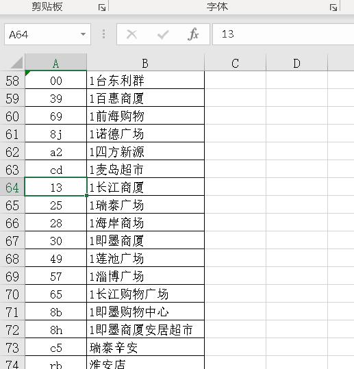This screenshot has width=354, height=369.
Task: Click cell 1海岸商场
Action: point(145,223)
